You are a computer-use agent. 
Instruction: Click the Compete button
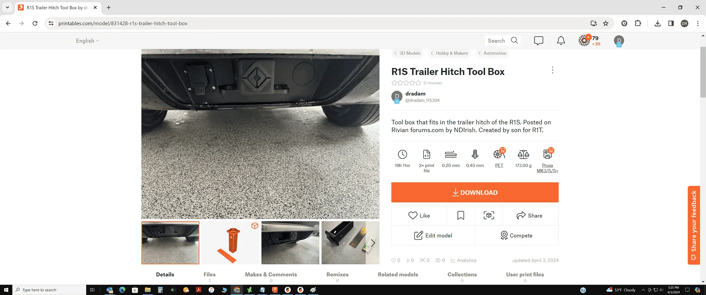point(516,235)
